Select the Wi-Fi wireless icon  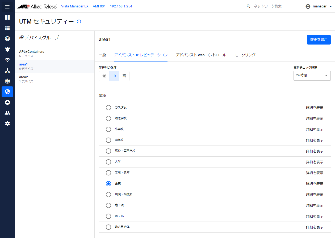[x=7, y=60]
